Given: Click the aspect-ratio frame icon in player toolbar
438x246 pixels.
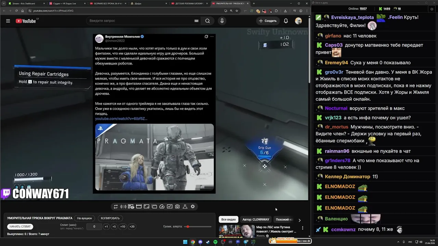Looking at the screenshot, I should pyautogui.click(x=146, y=206).
